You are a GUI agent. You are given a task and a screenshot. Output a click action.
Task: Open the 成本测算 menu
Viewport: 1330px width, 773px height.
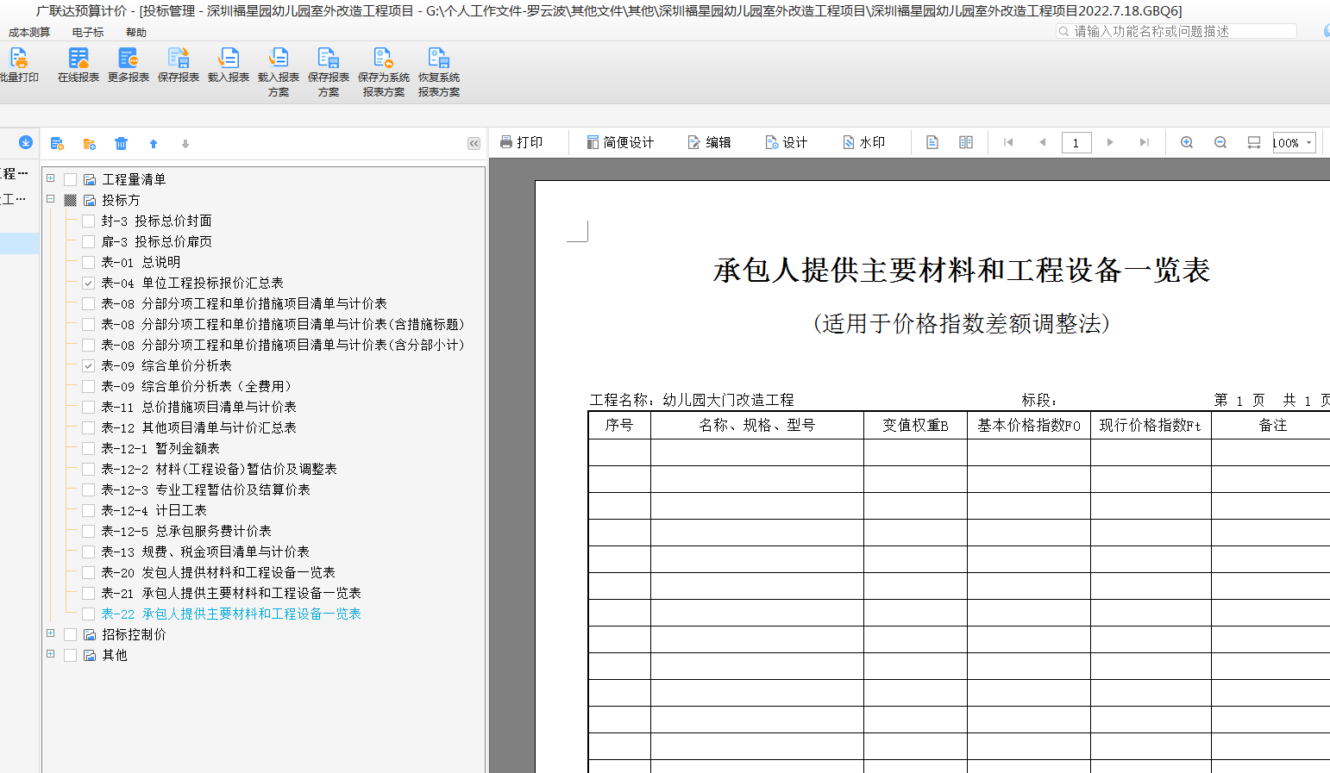pyautogui.click(x=29, y=32)
